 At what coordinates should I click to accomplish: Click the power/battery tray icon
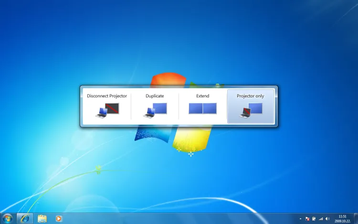pos(314,219)
